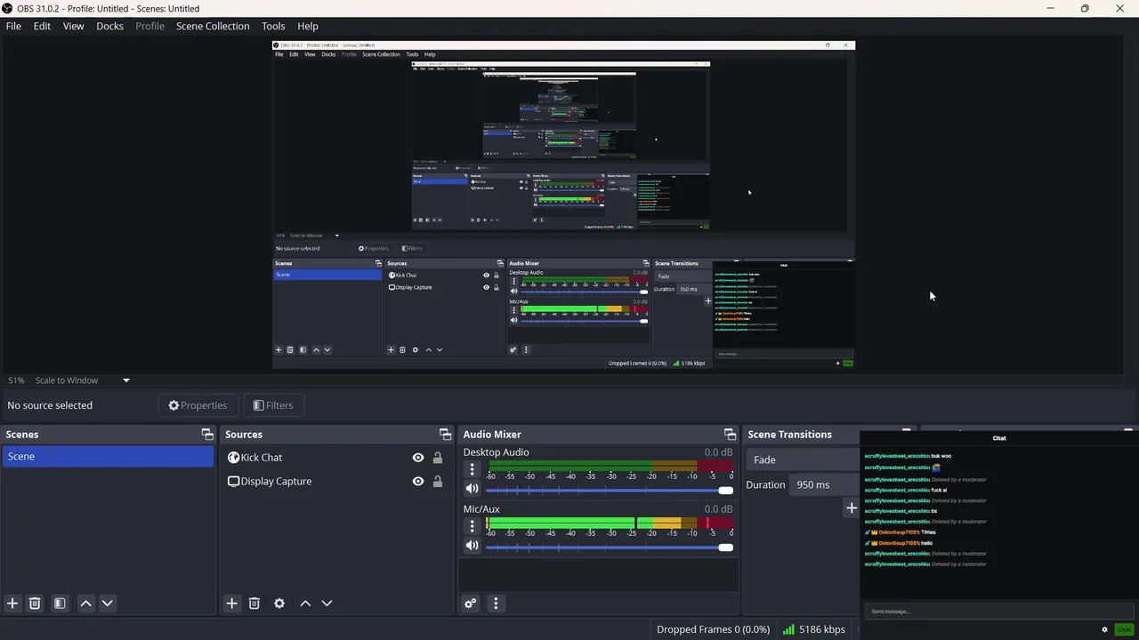Screen dimensions: 1139x640
Task: Click the 5186 kbps bitrate indicator
Action: pyautogui.click(x=813, y=629)
